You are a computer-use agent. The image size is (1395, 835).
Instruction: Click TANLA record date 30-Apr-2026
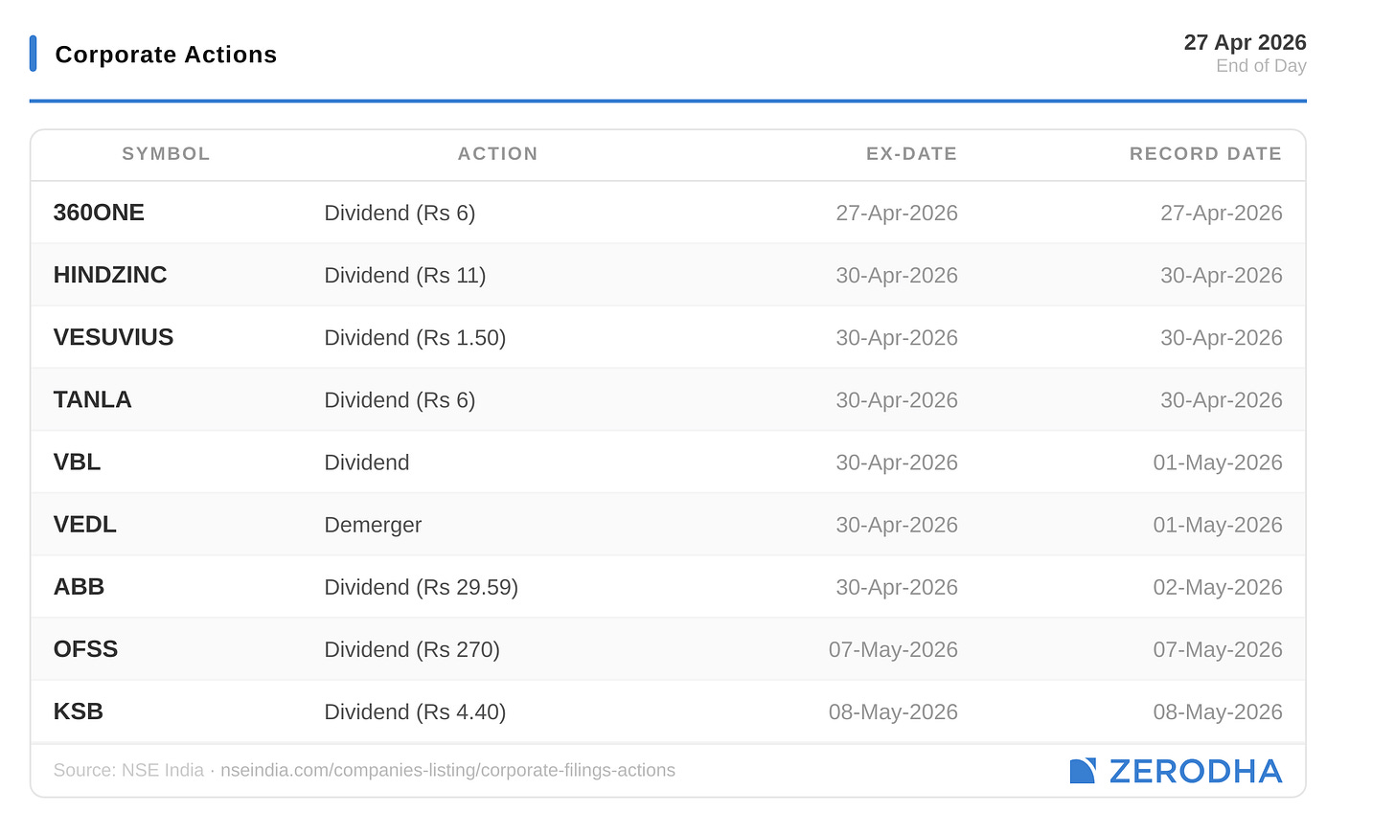tap(1222, 399)
